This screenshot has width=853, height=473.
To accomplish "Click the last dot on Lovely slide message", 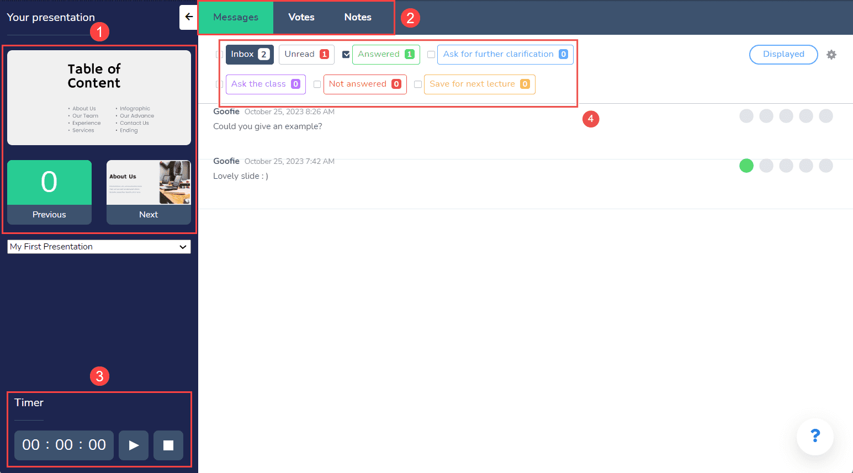I will tap(826, 166).
